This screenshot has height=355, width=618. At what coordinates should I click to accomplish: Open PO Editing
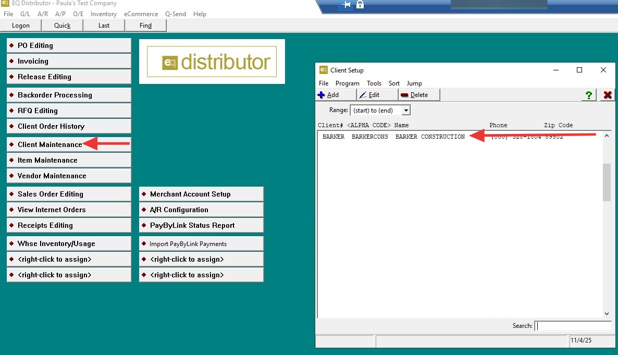coord(69,45)
